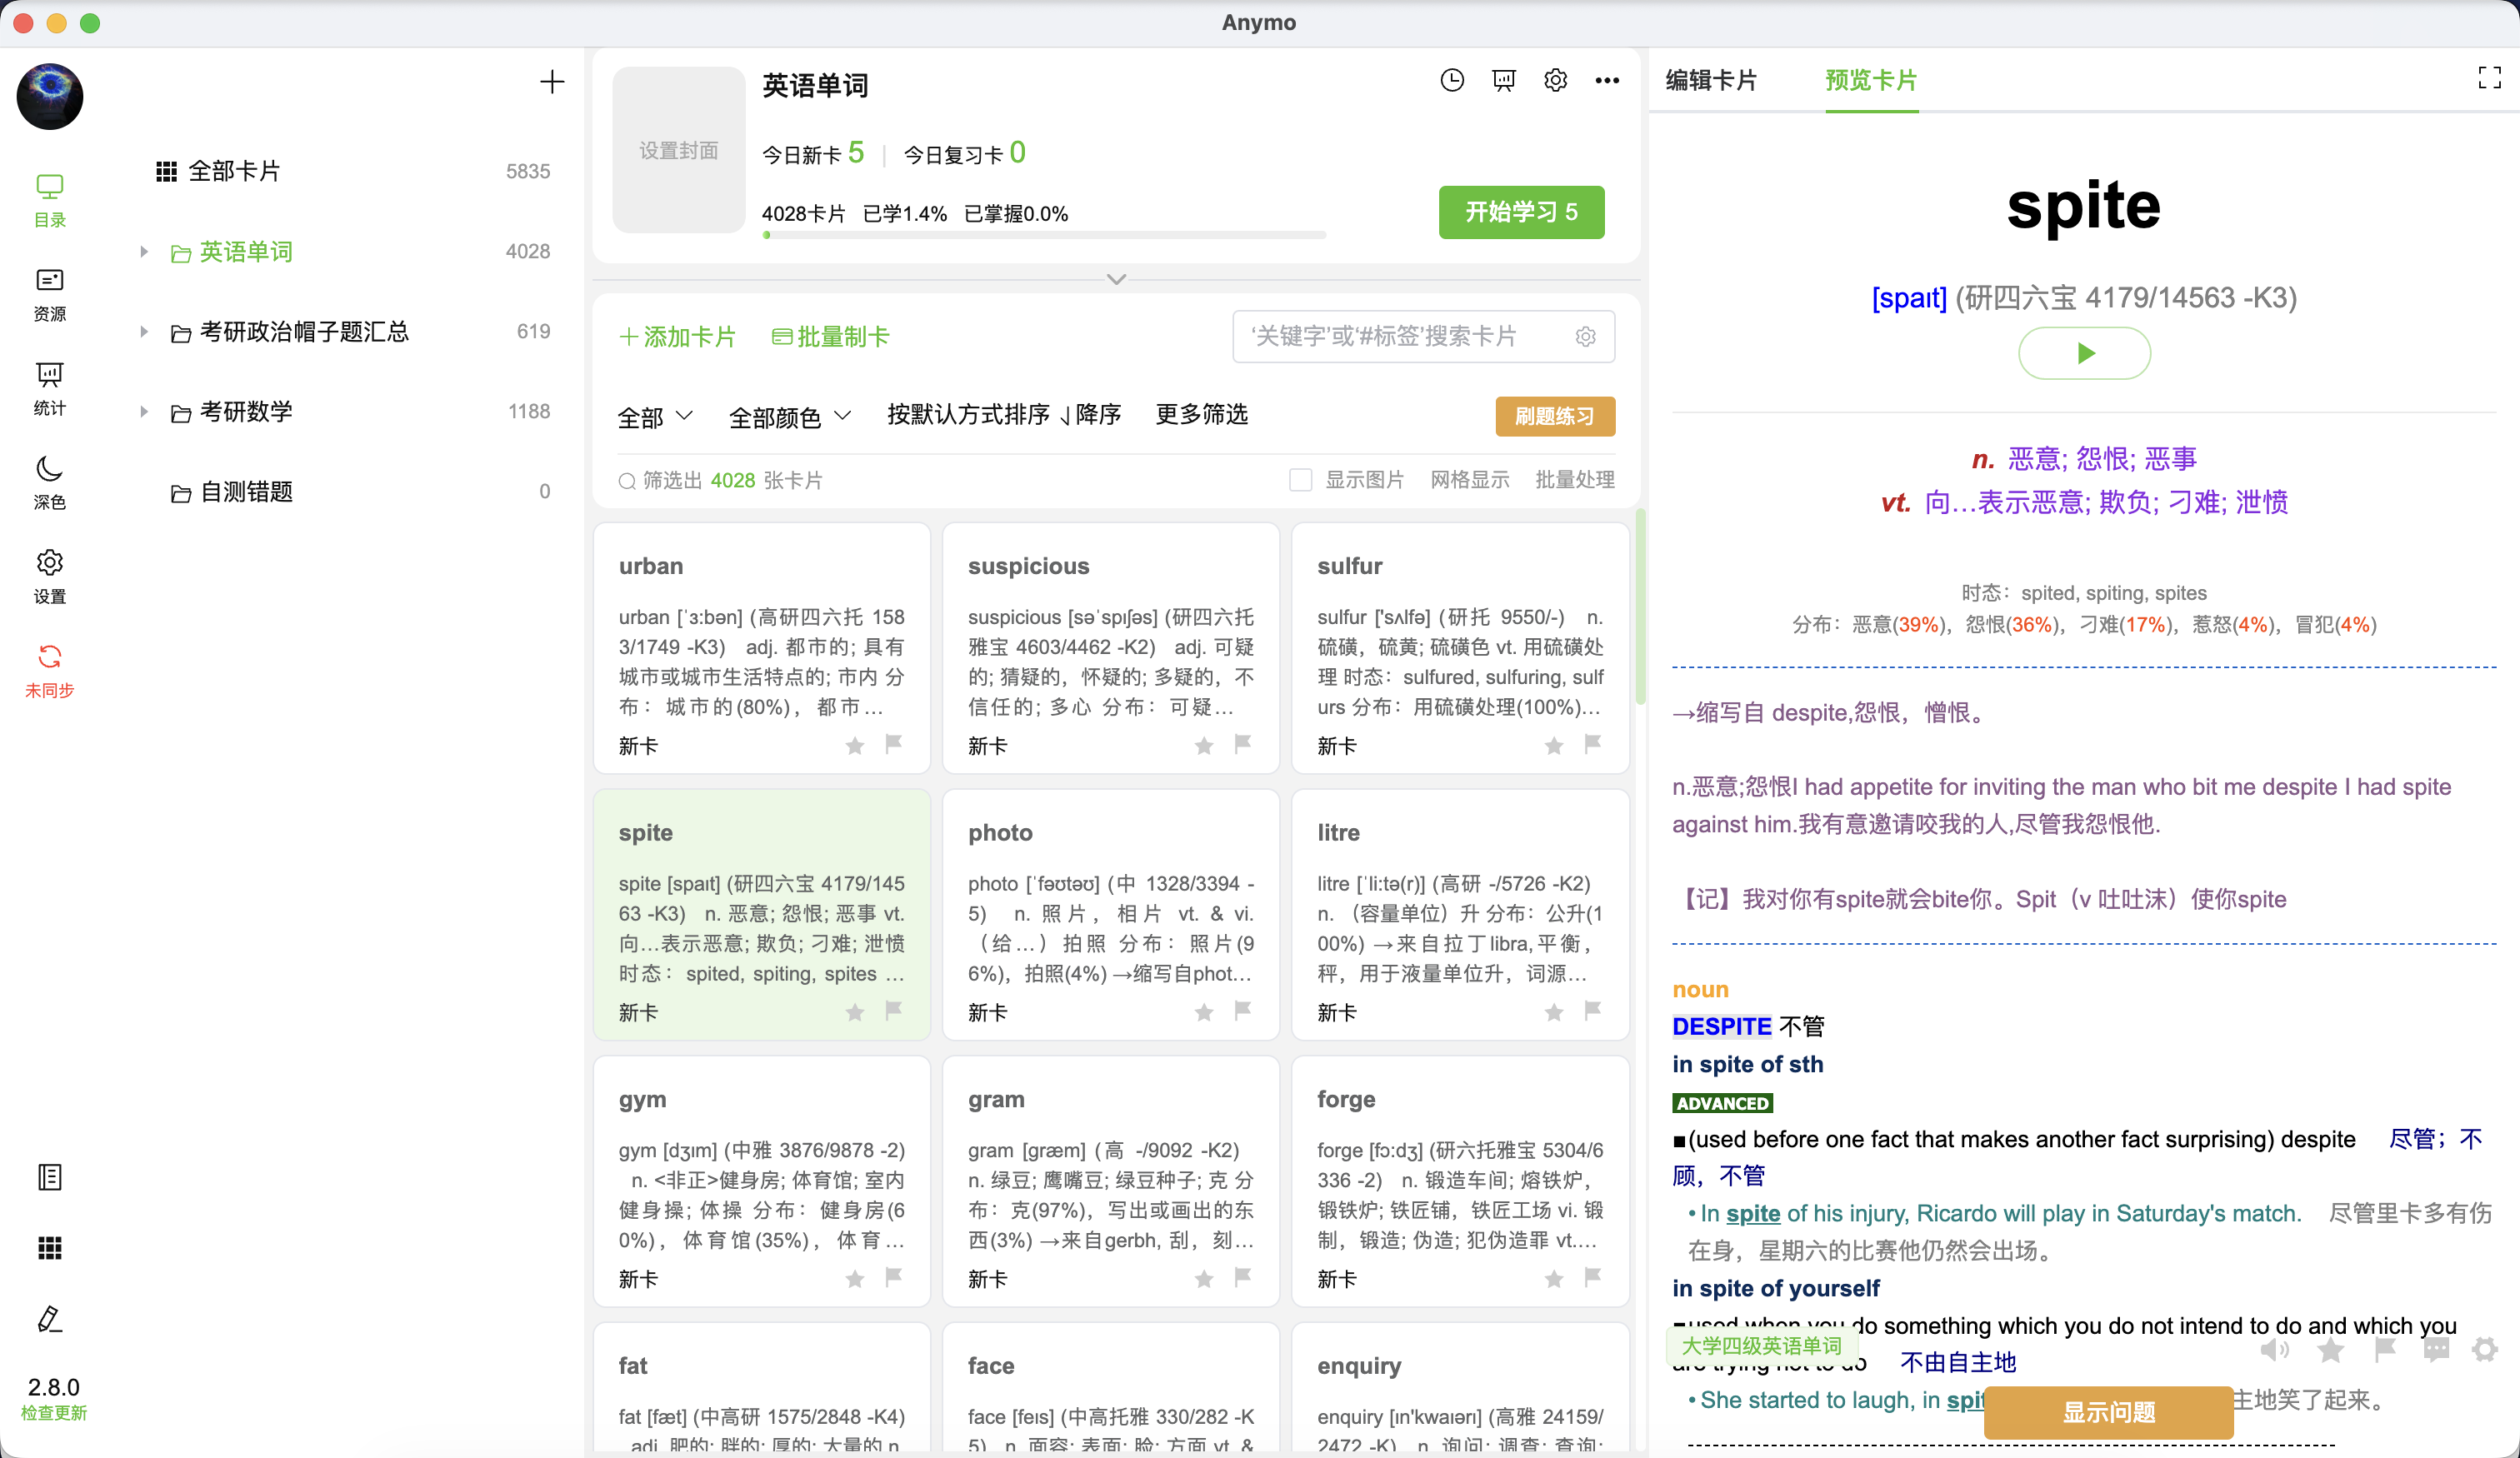Flag the gym card
The width and height of the screenshot is (2520, 1458).
pos(894,1277)
